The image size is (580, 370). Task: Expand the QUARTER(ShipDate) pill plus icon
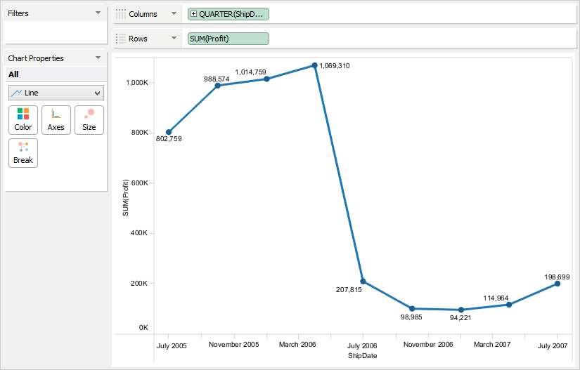coord(194,14)
